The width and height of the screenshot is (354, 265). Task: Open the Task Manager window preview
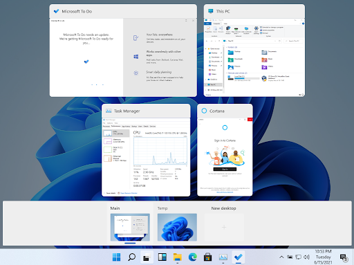[146, 150]
